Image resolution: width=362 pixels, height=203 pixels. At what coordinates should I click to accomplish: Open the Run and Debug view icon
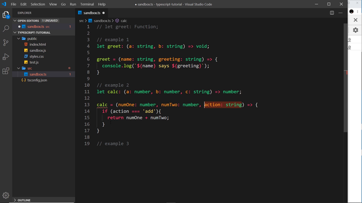coord(6,56)
